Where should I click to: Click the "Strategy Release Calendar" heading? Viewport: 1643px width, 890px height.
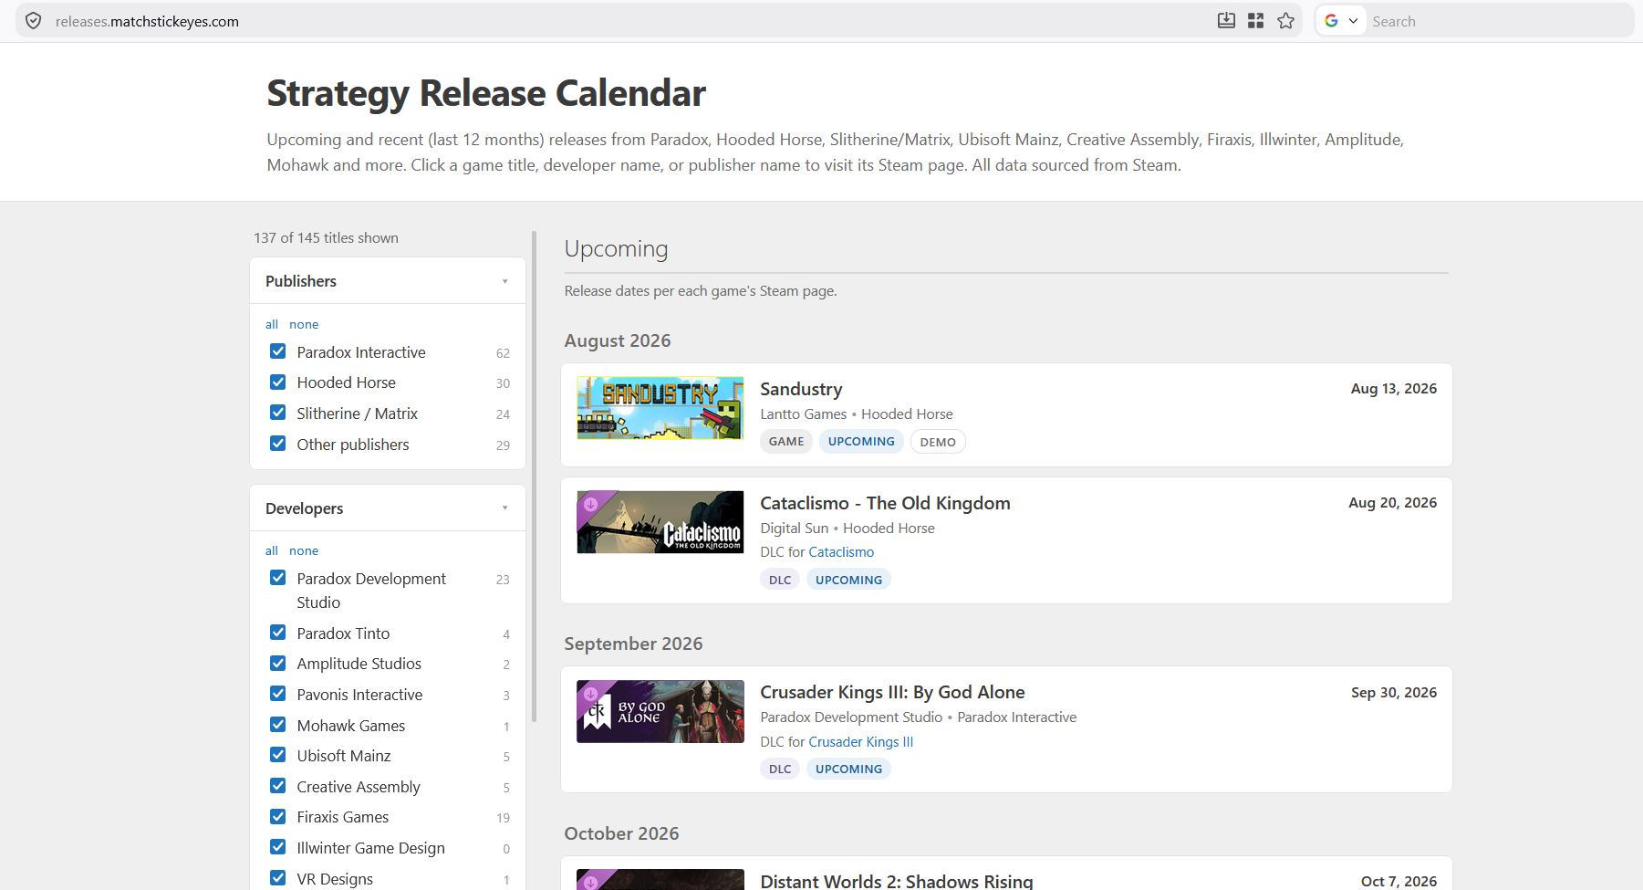coord(486,93)
